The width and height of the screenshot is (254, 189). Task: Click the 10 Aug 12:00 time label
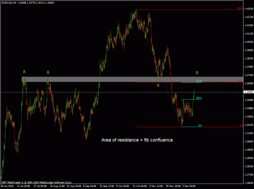[x=56, y=186]
